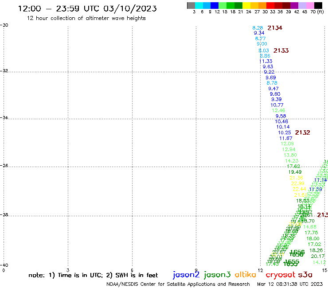Select the light green value '14.68'
Screen dimensions: 328x288
[310, 227]
